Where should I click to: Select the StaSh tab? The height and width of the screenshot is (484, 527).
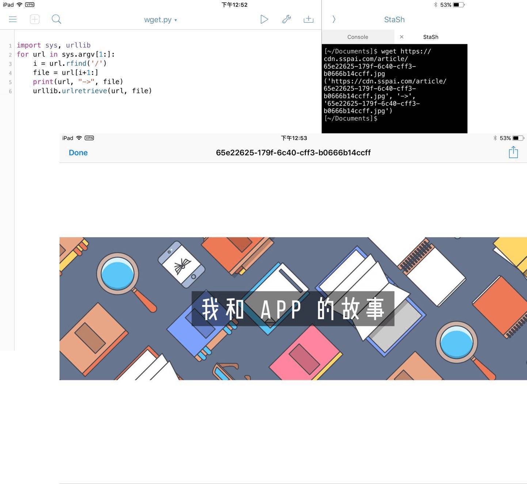pos(431,37)
